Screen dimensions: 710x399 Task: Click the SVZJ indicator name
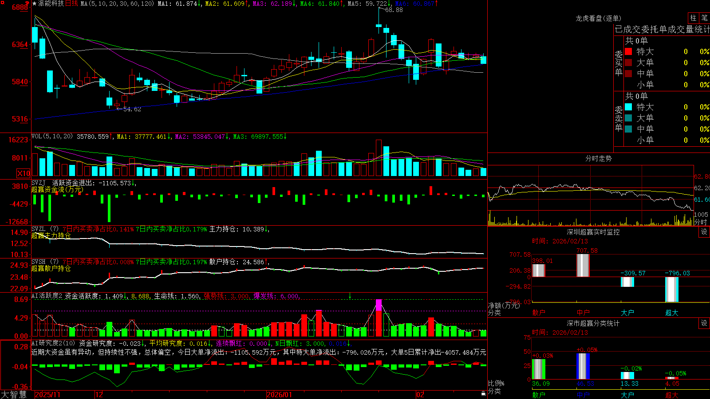coord(39,183)
